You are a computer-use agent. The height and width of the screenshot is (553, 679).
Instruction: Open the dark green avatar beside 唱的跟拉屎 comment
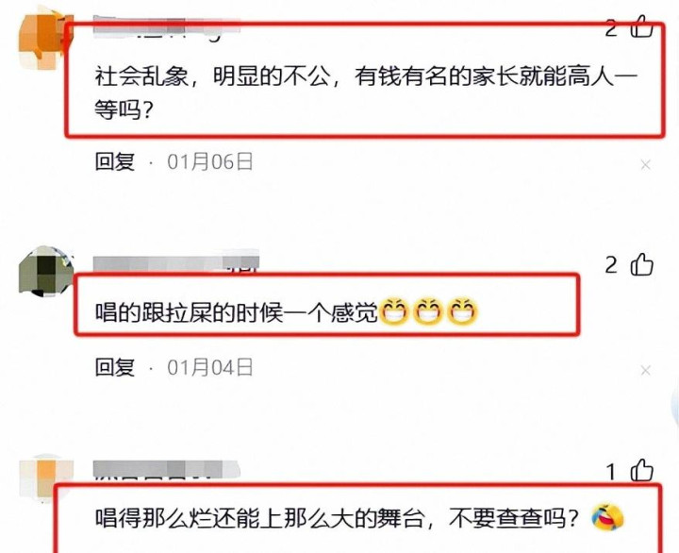point(45,271)
